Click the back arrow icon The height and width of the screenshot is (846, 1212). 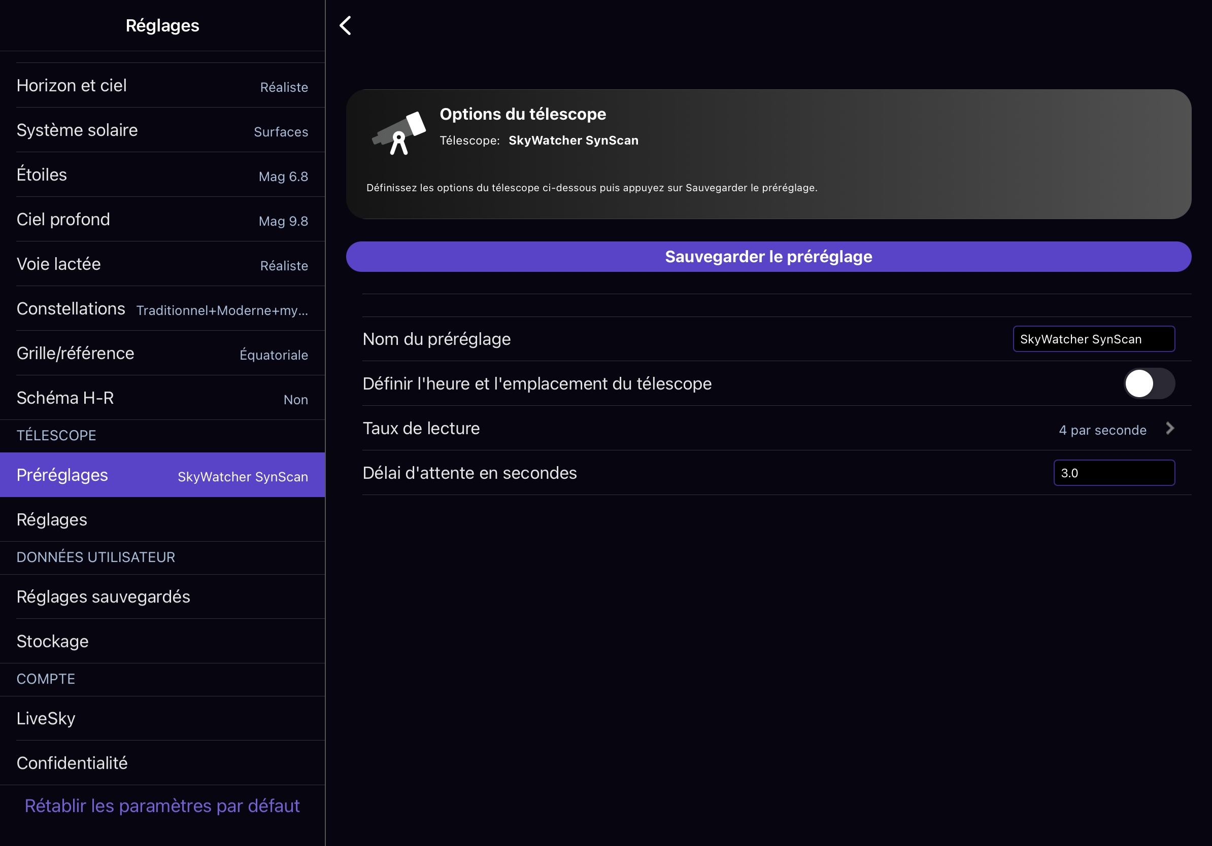point(346,25)
